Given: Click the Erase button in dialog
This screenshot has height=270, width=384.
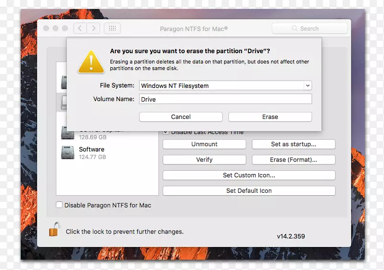Looking at the screenshot, I should click(x=270, y=117).
